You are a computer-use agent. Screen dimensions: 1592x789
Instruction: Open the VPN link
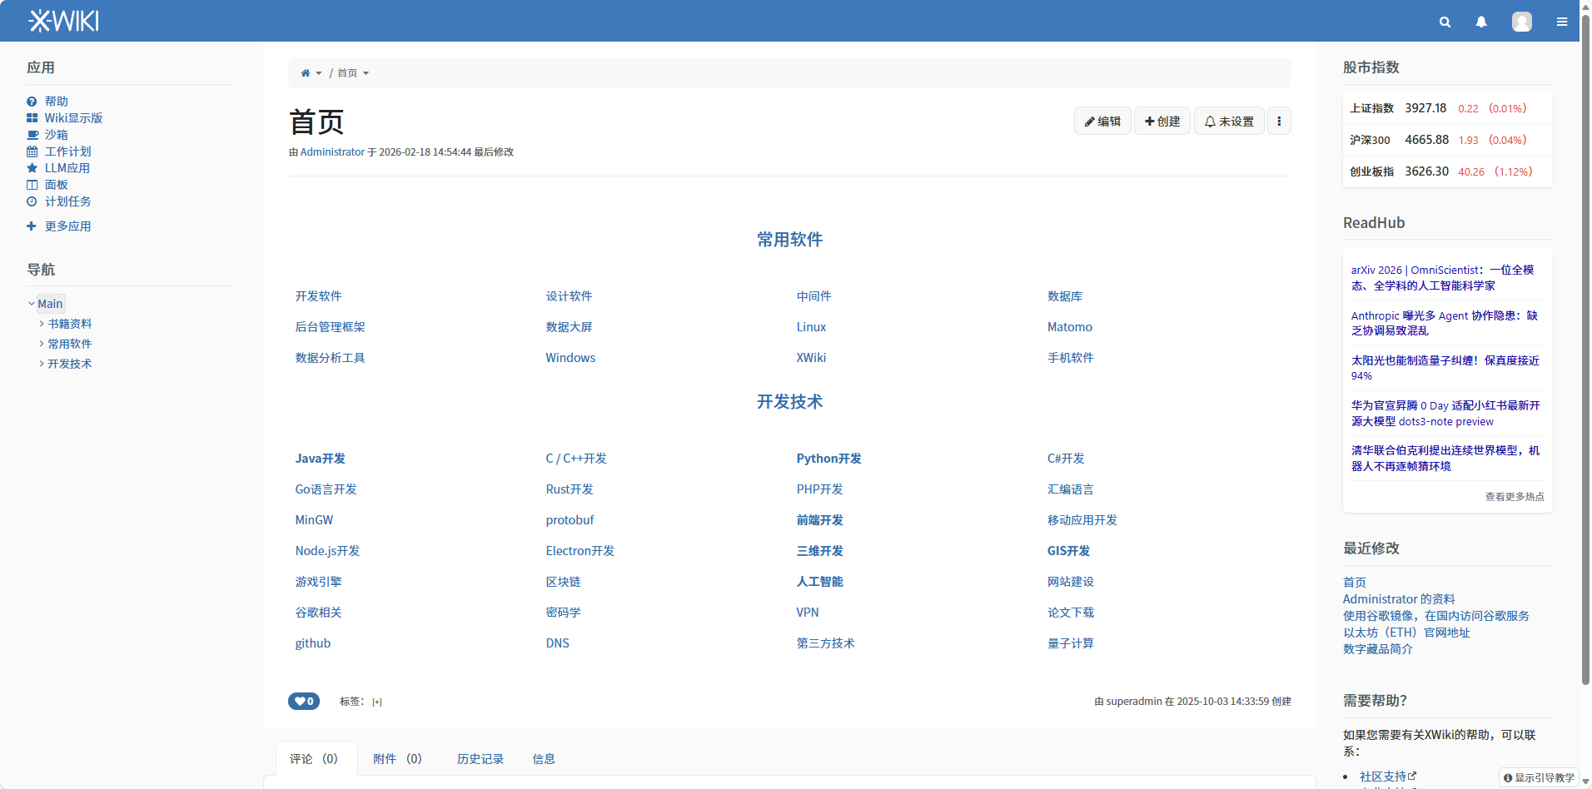pos(808,613)
